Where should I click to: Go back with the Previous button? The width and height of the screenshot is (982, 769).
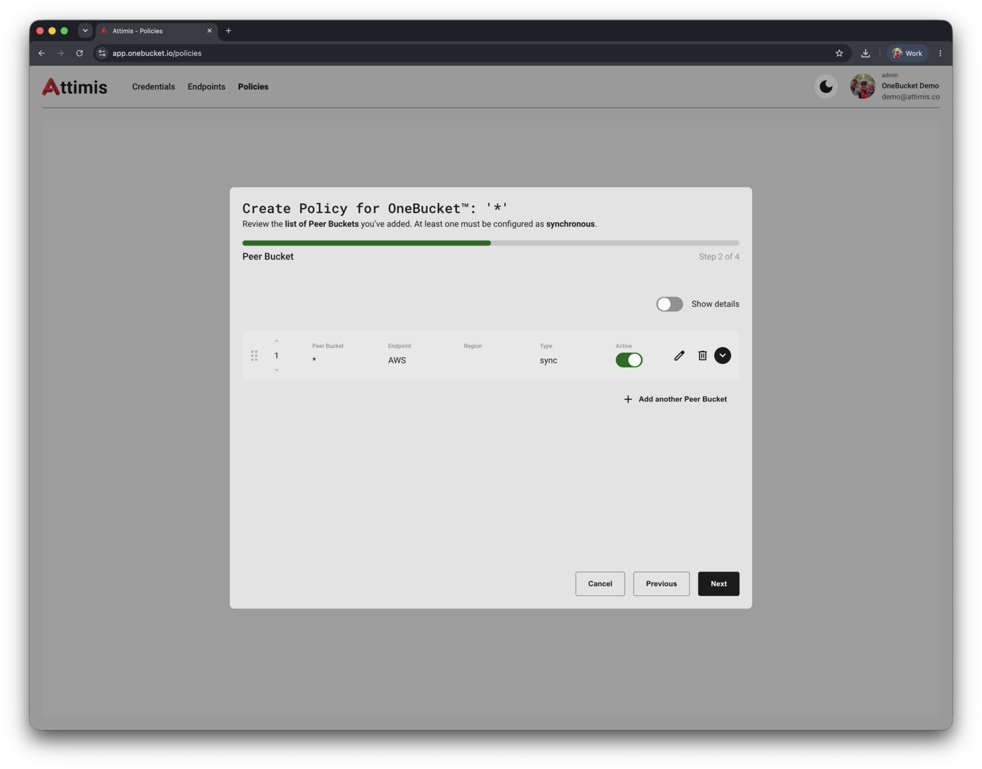(x=661, y=584)
